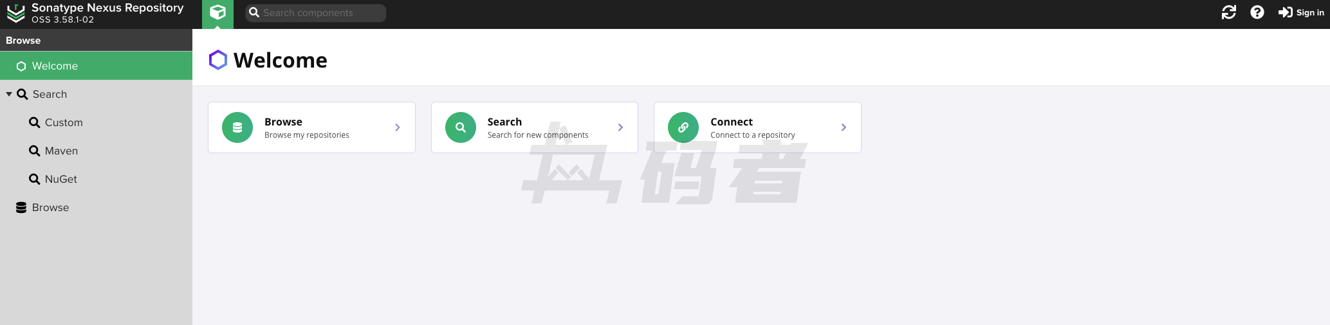Click the hexagon icon beside Welcome heading
Screen dimensions: 1330x325
click(218, 60)
